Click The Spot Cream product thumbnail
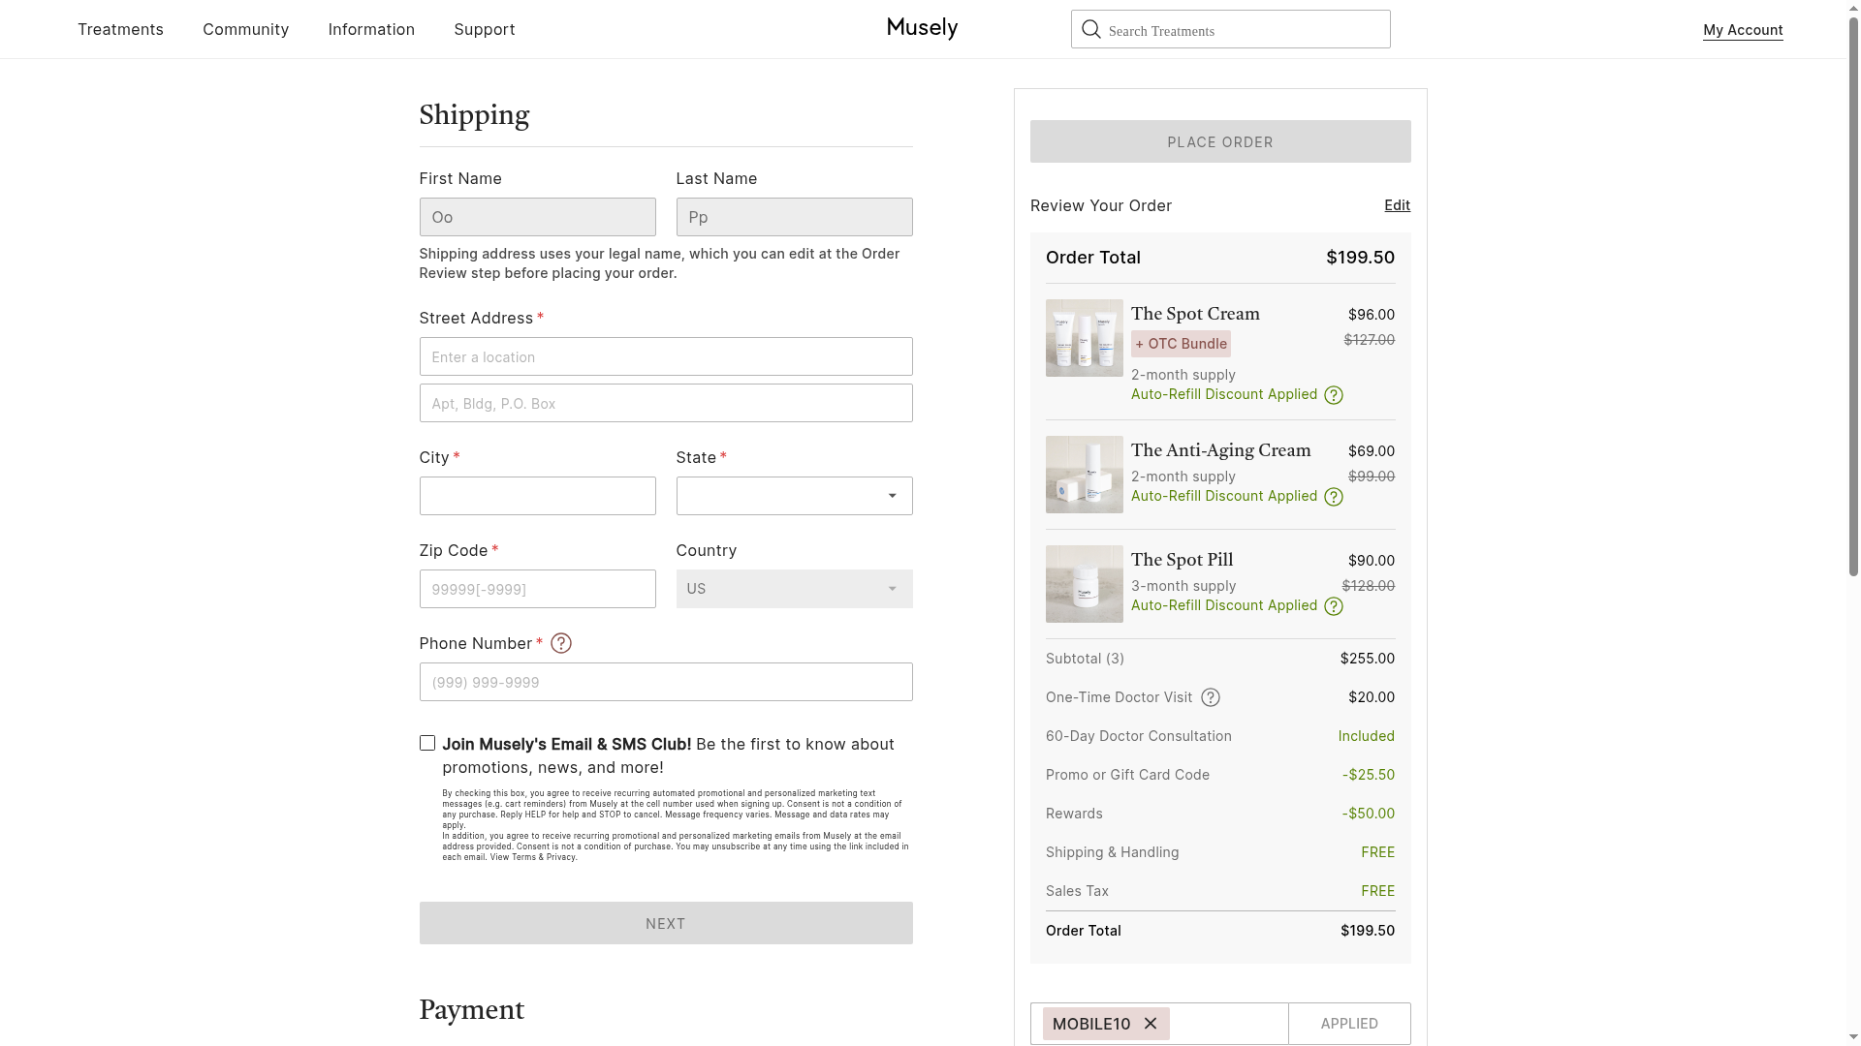Image resolution: width=1861 pixels, height=1046 pixels. click(x=1084, y=338)
